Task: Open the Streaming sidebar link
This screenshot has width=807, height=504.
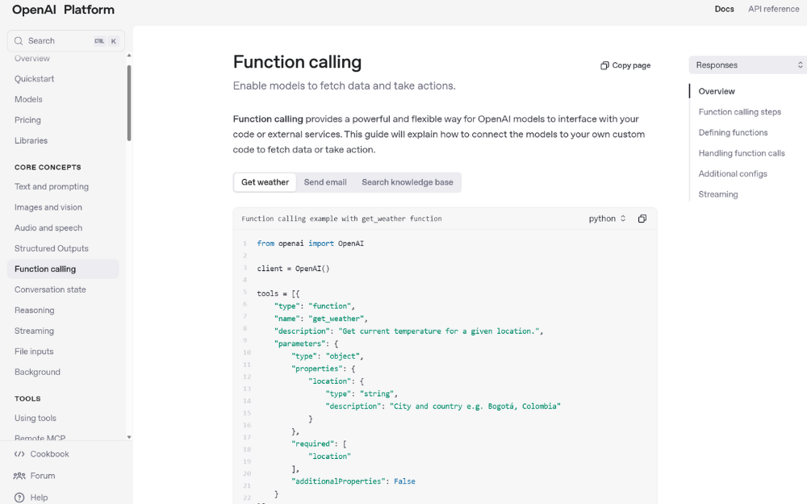Action: (x=34, y=331)
